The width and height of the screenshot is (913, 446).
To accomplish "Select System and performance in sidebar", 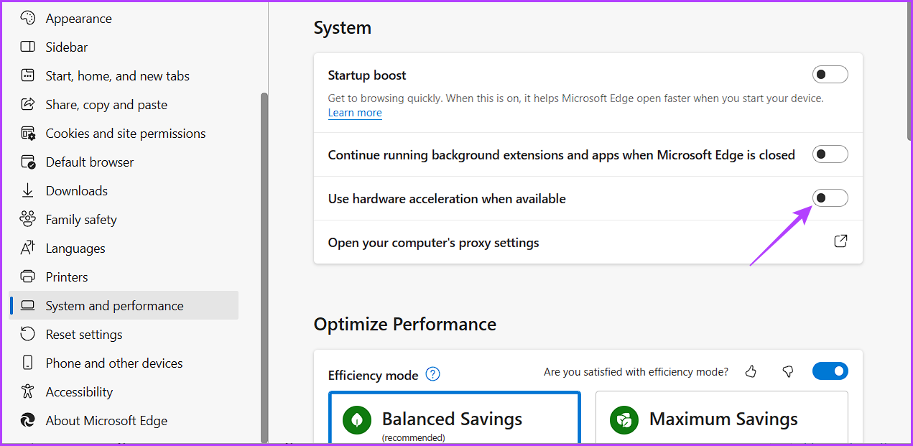I will coord(124,305).
